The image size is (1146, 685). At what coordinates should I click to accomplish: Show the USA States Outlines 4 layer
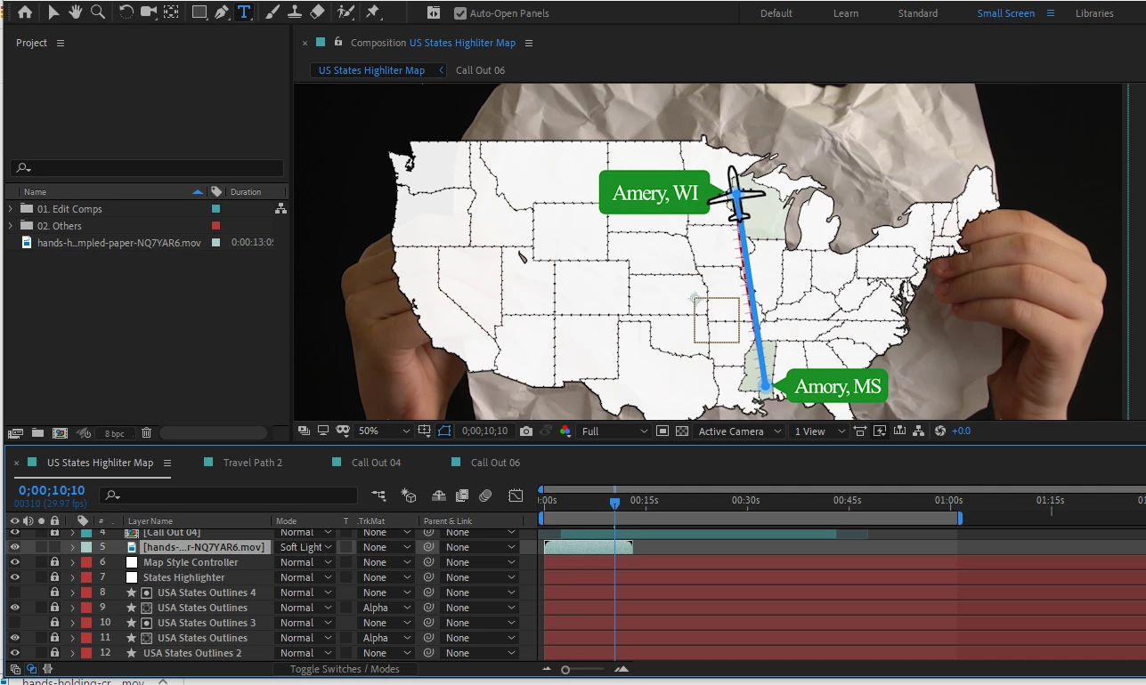click(14, 592)
